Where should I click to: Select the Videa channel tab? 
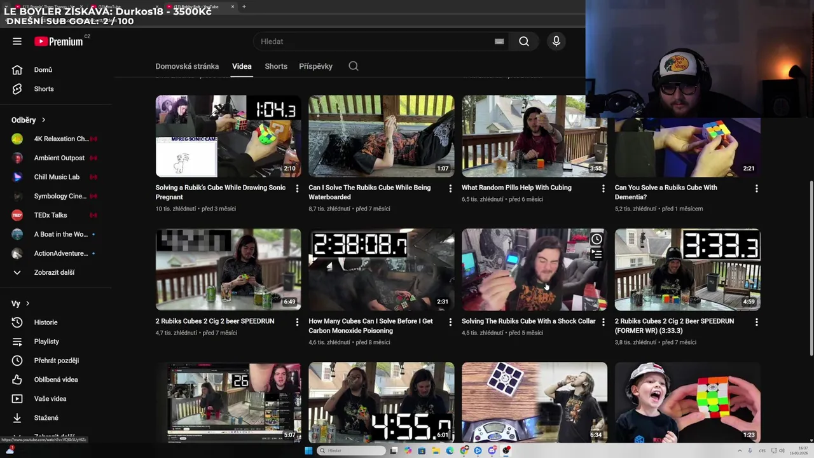pyautogui.click(x=242, y=66)
